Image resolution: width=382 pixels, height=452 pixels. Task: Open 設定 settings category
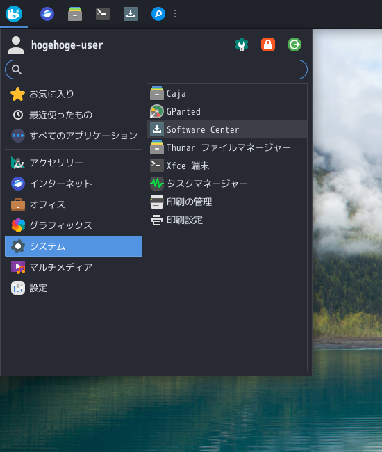(x=74, y=288)
